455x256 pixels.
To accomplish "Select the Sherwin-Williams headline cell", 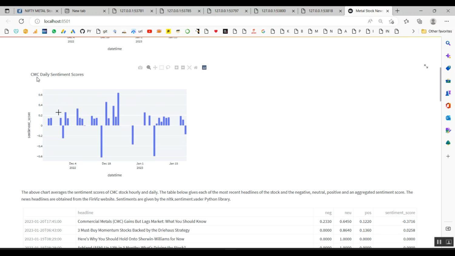I will coord(194,239).
